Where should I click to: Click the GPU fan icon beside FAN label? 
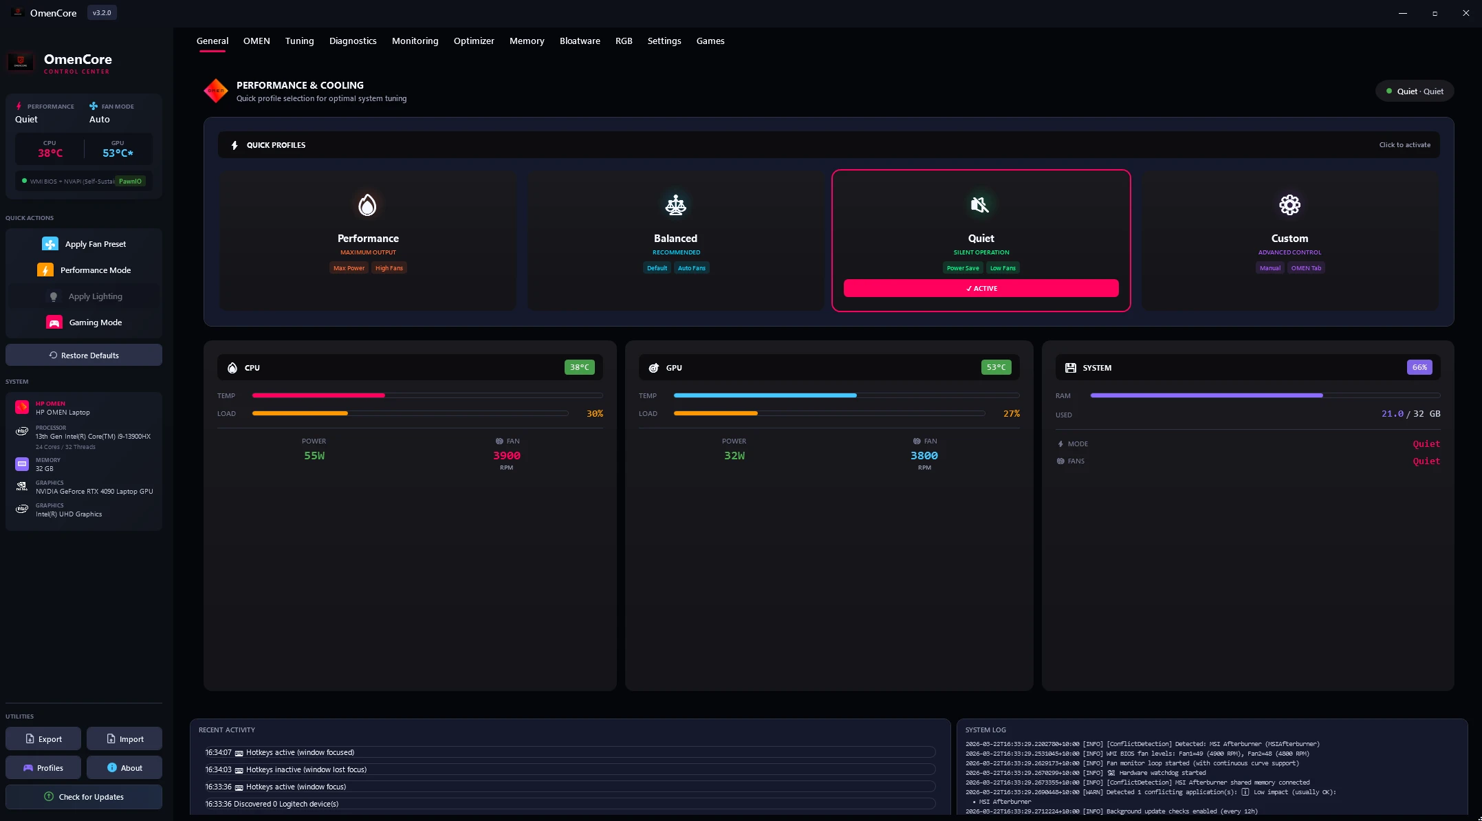[917, 441]
